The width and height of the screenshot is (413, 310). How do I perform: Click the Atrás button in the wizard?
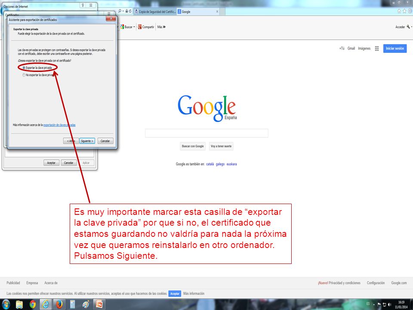[x=71, y=141]
